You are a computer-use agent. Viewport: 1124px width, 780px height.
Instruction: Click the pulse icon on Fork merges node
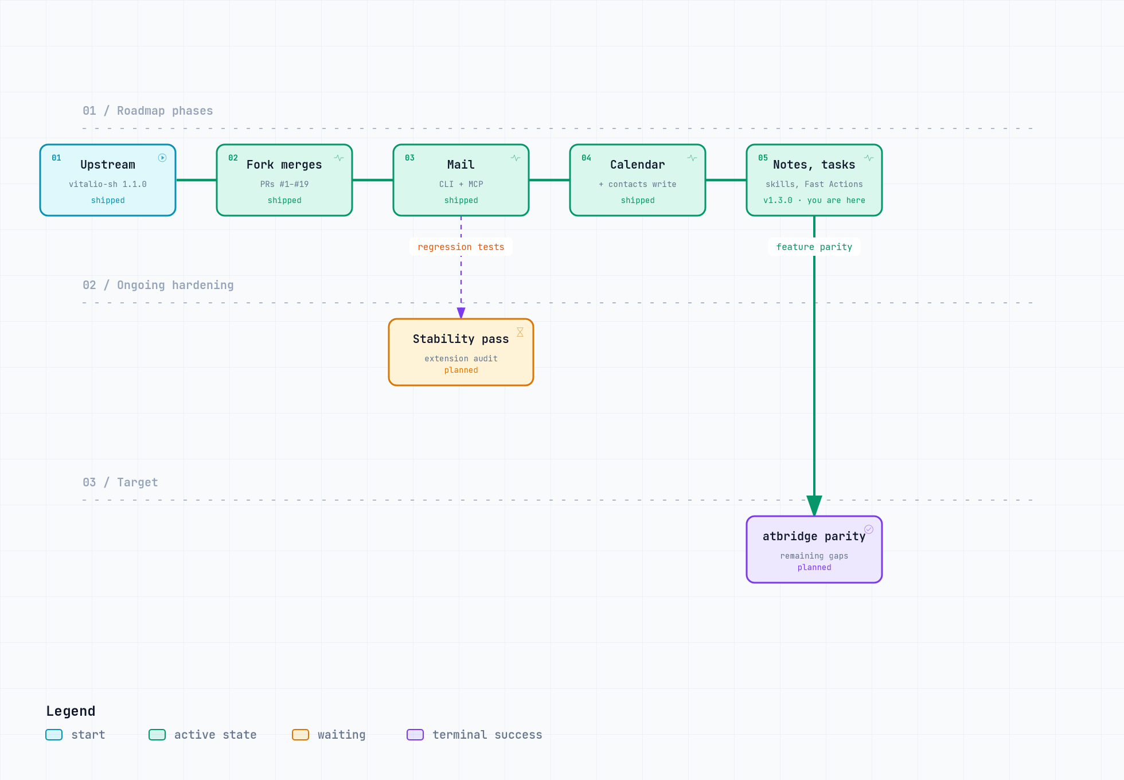coord(339,158)
